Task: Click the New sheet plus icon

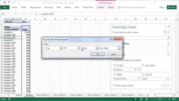Action: pos(147,95)
